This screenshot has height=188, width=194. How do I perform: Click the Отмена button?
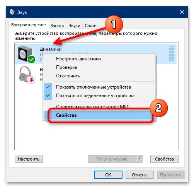point(140,175)
